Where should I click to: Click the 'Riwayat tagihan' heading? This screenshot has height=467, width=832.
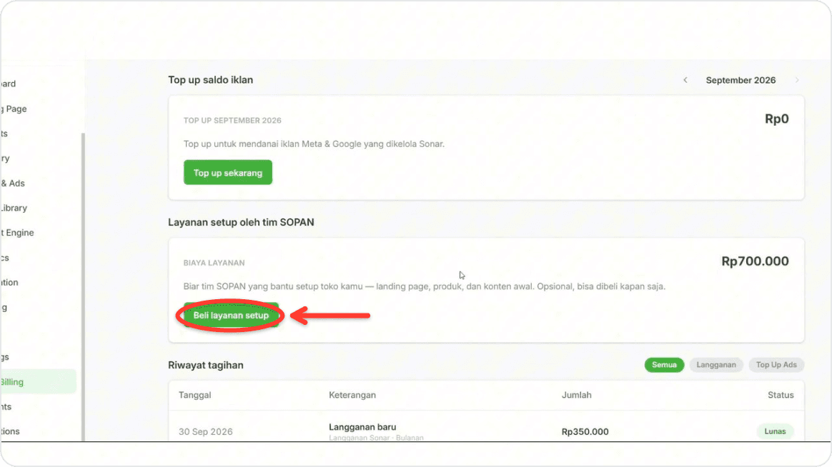tap(205, 365)
